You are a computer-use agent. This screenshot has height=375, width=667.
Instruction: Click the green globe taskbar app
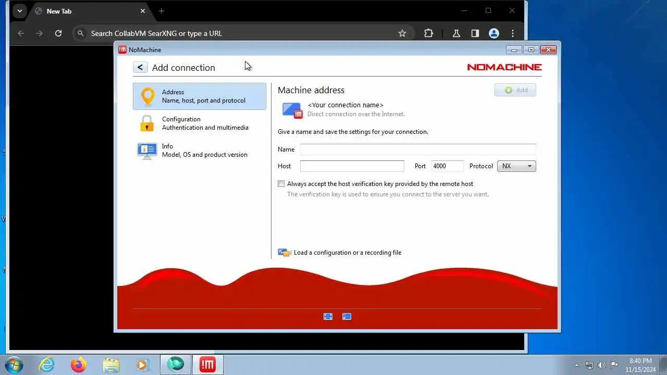tap(176, 365)
